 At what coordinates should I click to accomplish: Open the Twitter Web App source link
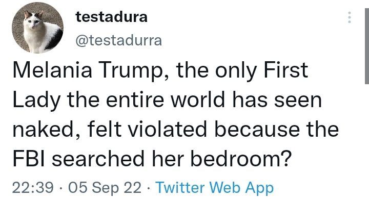click(215, 188)
